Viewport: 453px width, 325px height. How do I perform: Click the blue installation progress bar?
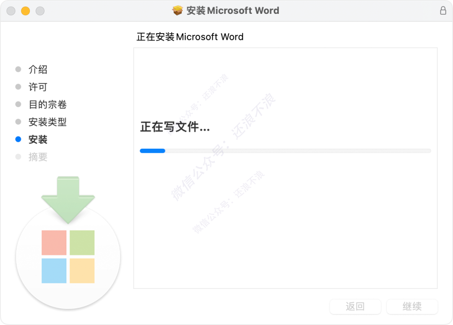point(286,151)
